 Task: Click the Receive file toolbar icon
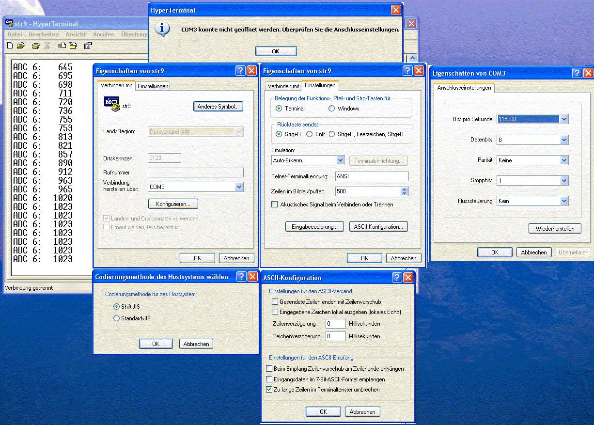(x=73, y=46)
